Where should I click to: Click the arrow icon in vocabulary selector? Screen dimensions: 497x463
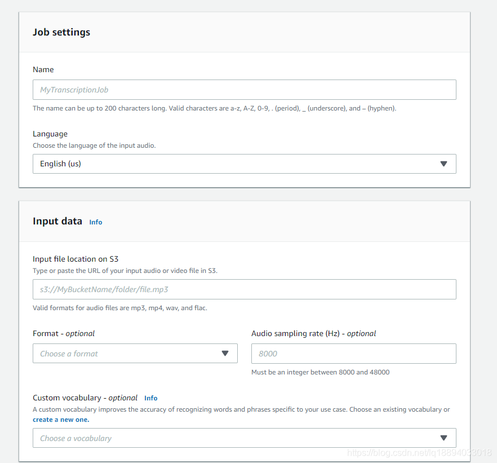coord(443,438)
